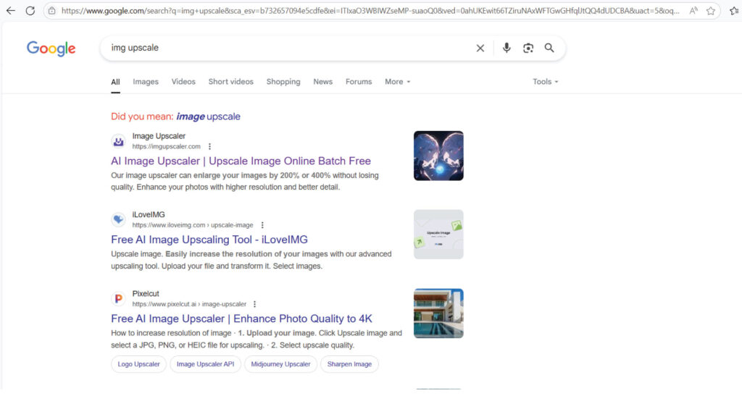Click the Logo Upscaler chip

[138, 364]
